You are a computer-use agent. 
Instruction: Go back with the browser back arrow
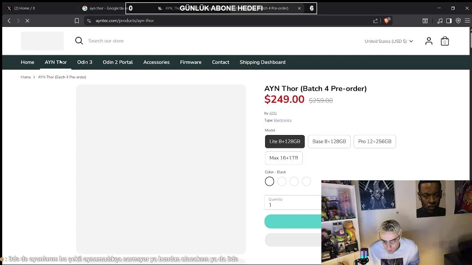(9, 21)
